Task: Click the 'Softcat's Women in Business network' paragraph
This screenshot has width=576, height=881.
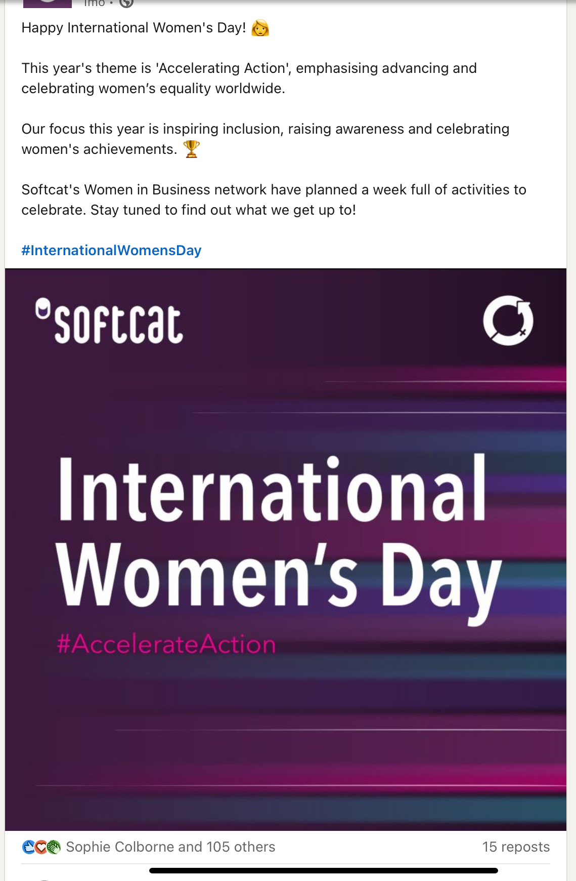Action: pyautogui.click(x=274, y=199)
